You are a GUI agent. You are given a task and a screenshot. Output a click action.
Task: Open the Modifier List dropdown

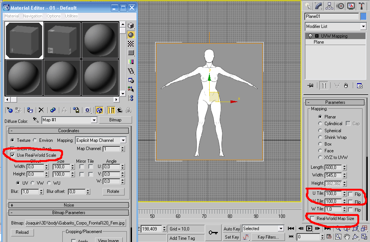coord(363,26)
